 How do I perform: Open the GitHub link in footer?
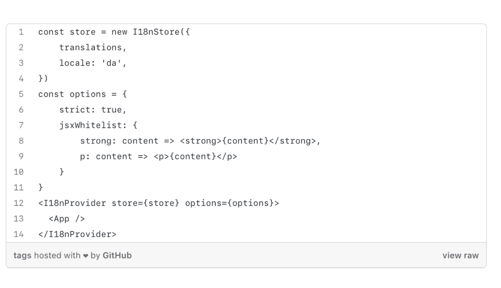pyautogui.click(x=117, y=255)
